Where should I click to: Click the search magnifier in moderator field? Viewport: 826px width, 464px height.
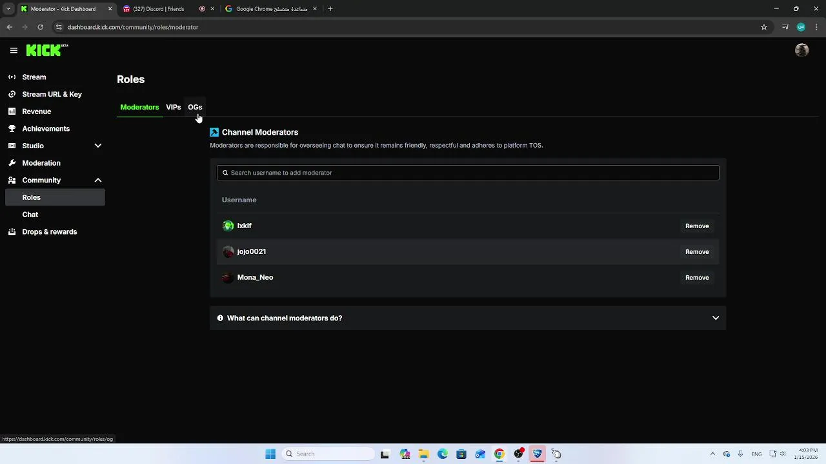point(225,173)
